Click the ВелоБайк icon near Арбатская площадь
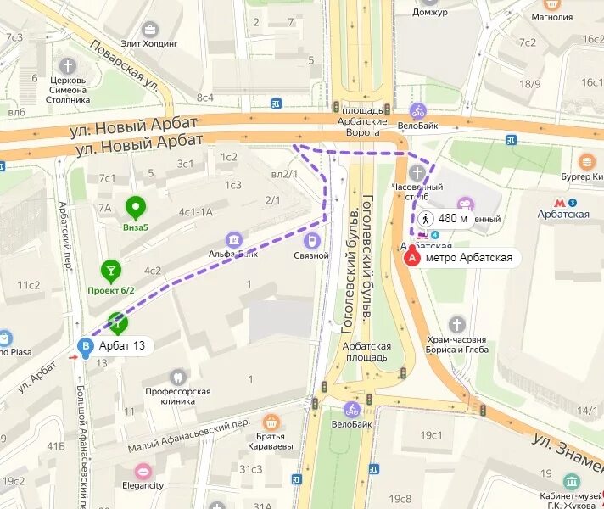This screenshot has height=509, width=604. (352, 410)
